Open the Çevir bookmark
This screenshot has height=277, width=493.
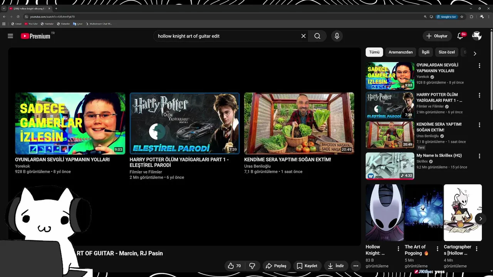pos(78,24)
